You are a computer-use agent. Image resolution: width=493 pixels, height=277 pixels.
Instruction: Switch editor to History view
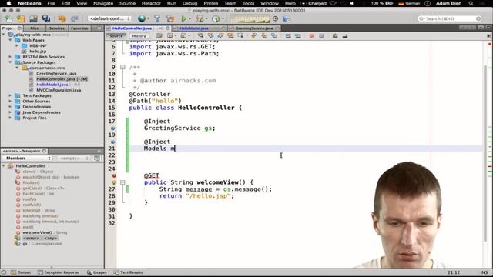139,36
